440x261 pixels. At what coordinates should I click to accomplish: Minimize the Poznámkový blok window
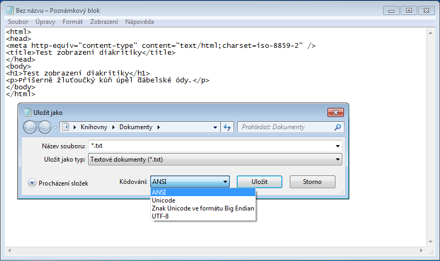(x=392, y=11)
